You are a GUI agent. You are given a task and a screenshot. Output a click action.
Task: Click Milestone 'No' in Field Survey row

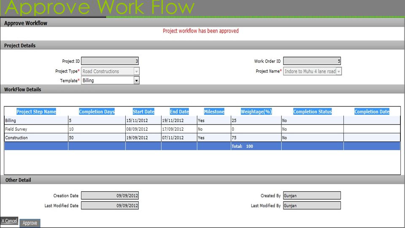[x=200, y=129]
